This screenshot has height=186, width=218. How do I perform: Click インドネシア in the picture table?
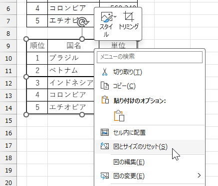pyautogui.click(x=71, y=83)
